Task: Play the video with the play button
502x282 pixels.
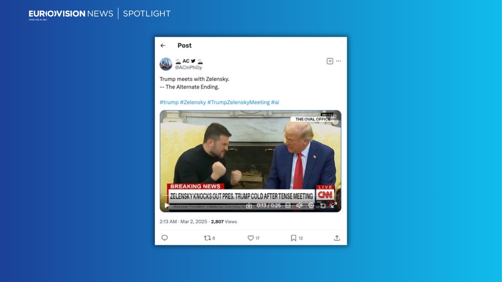Action: (167, 205)
